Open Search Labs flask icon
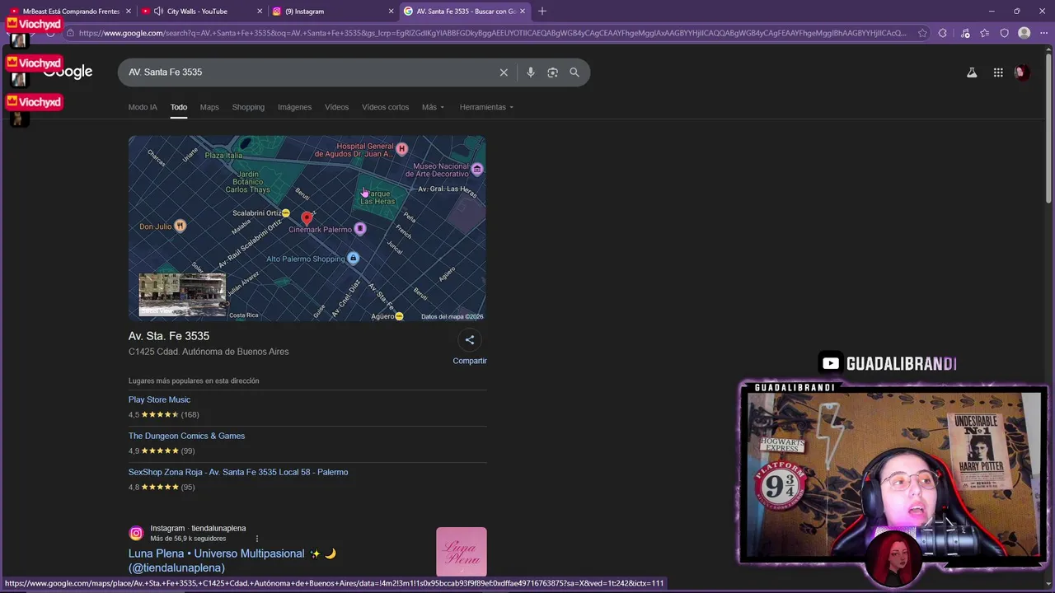 tap(972, 72)
